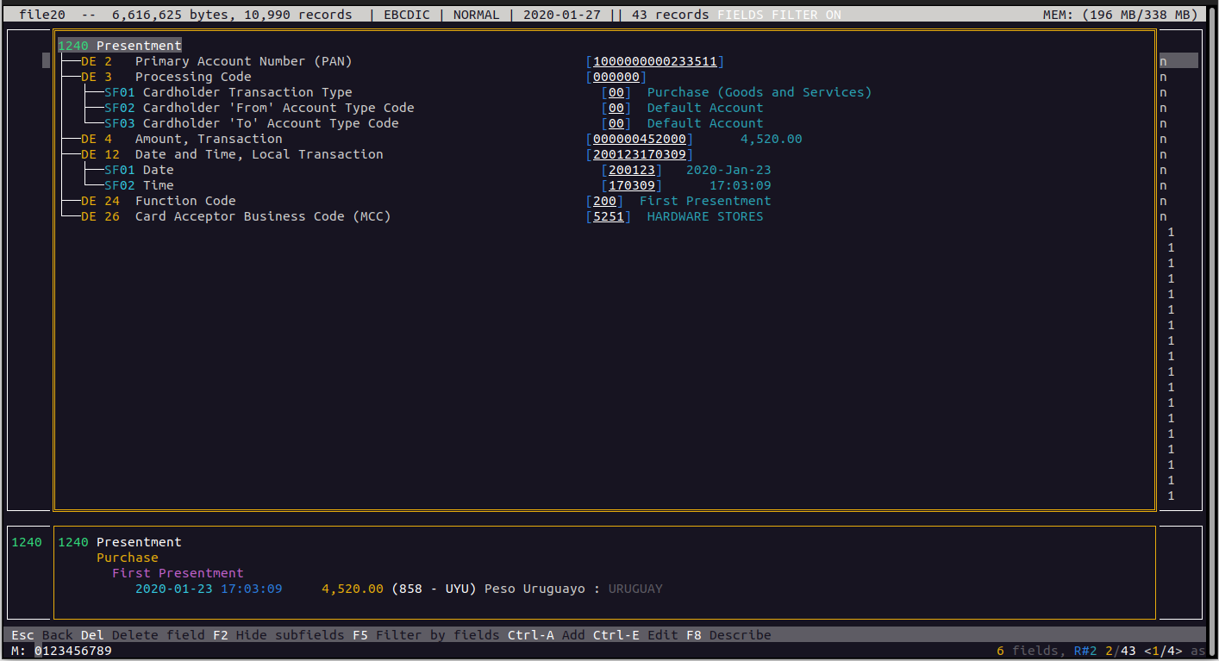Click F8 Describe in the shortcut bar
The height and width of the screenshot is (661, 1219).
click(728, 635)
